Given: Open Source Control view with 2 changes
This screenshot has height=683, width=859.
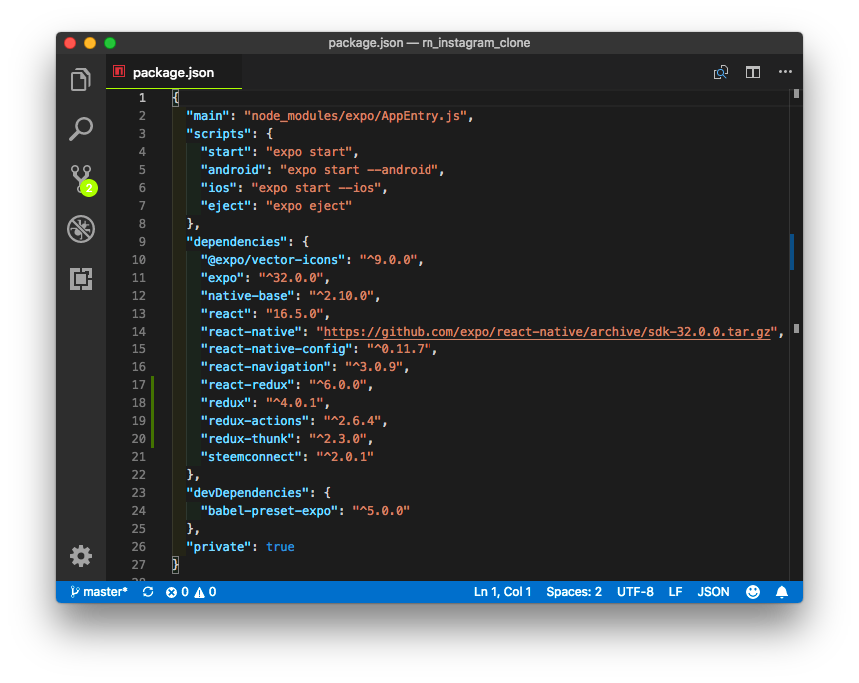Looking at the screenshot, I should point(82,179).
